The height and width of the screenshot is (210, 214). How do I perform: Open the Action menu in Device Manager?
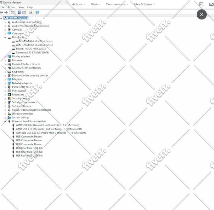(x=11, y=7)
